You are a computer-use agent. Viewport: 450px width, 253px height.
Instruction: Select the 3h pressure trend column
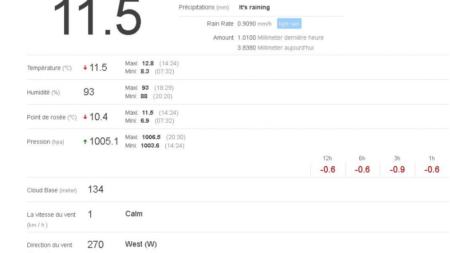(397, 166)
